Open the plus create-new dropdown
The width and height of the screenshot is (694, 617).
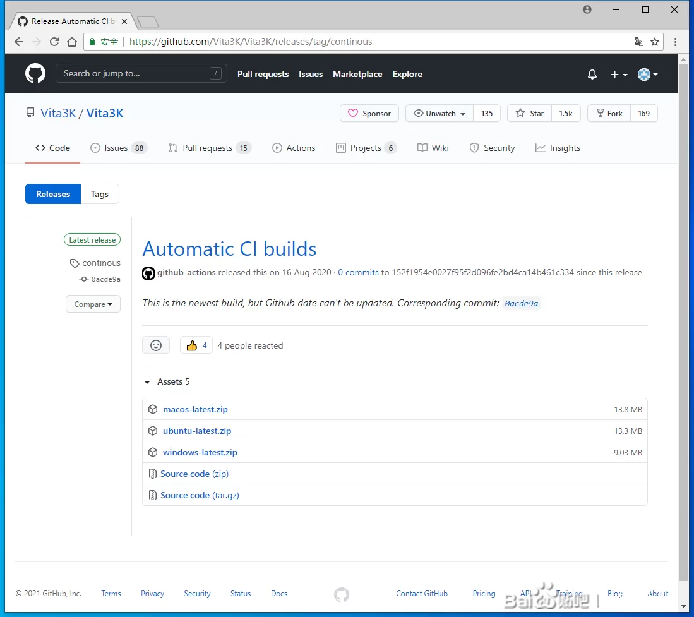619,75
